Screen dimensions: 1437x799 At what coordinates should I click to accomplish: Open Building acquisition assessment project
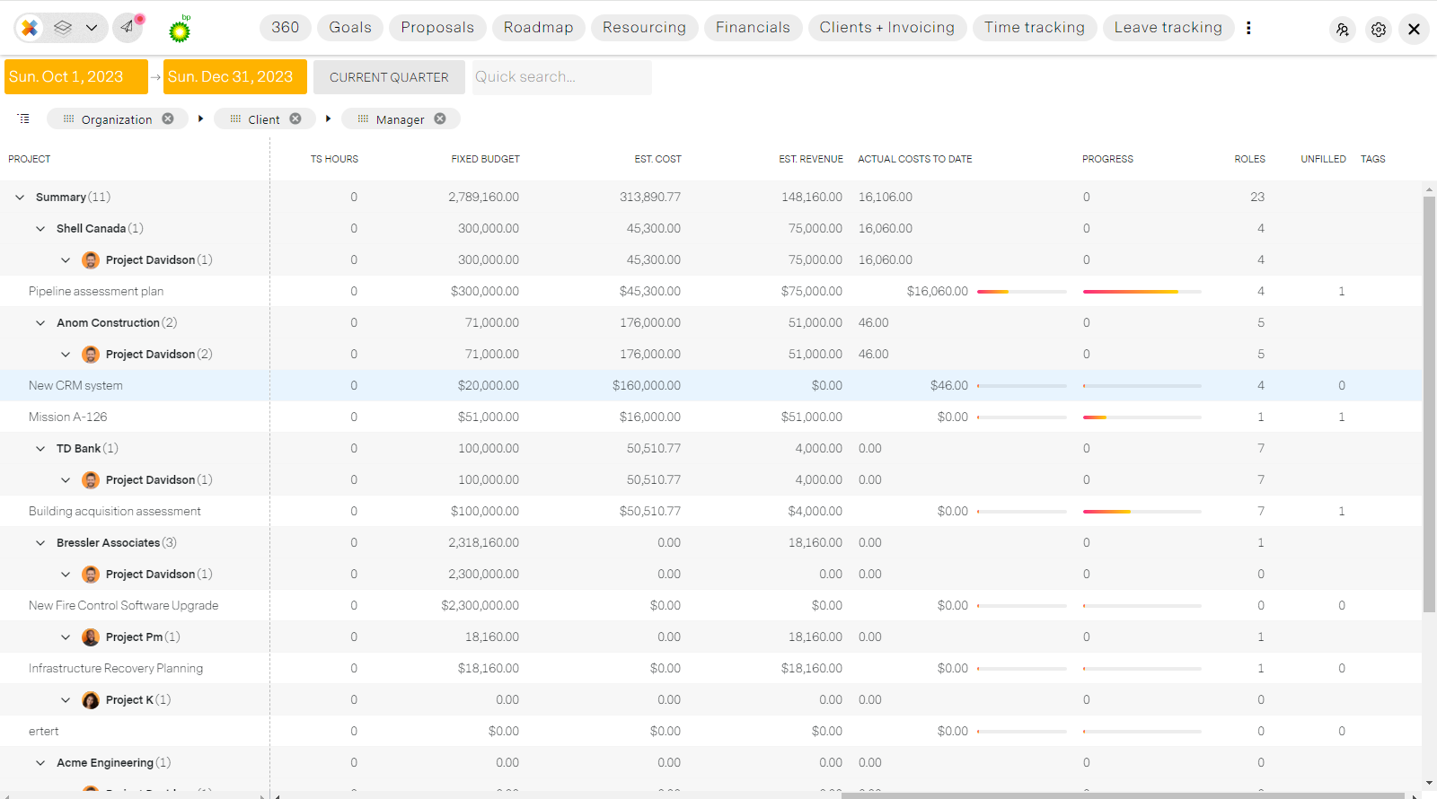click(115, 512)
